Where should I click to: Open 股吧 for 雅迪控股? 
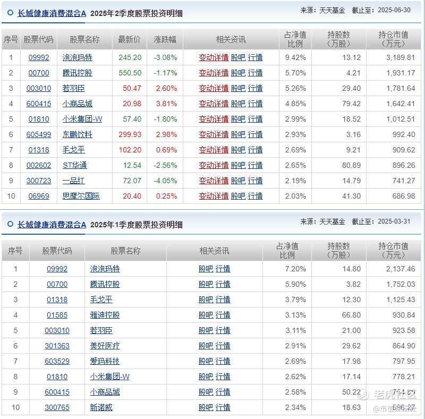point(206,315)
